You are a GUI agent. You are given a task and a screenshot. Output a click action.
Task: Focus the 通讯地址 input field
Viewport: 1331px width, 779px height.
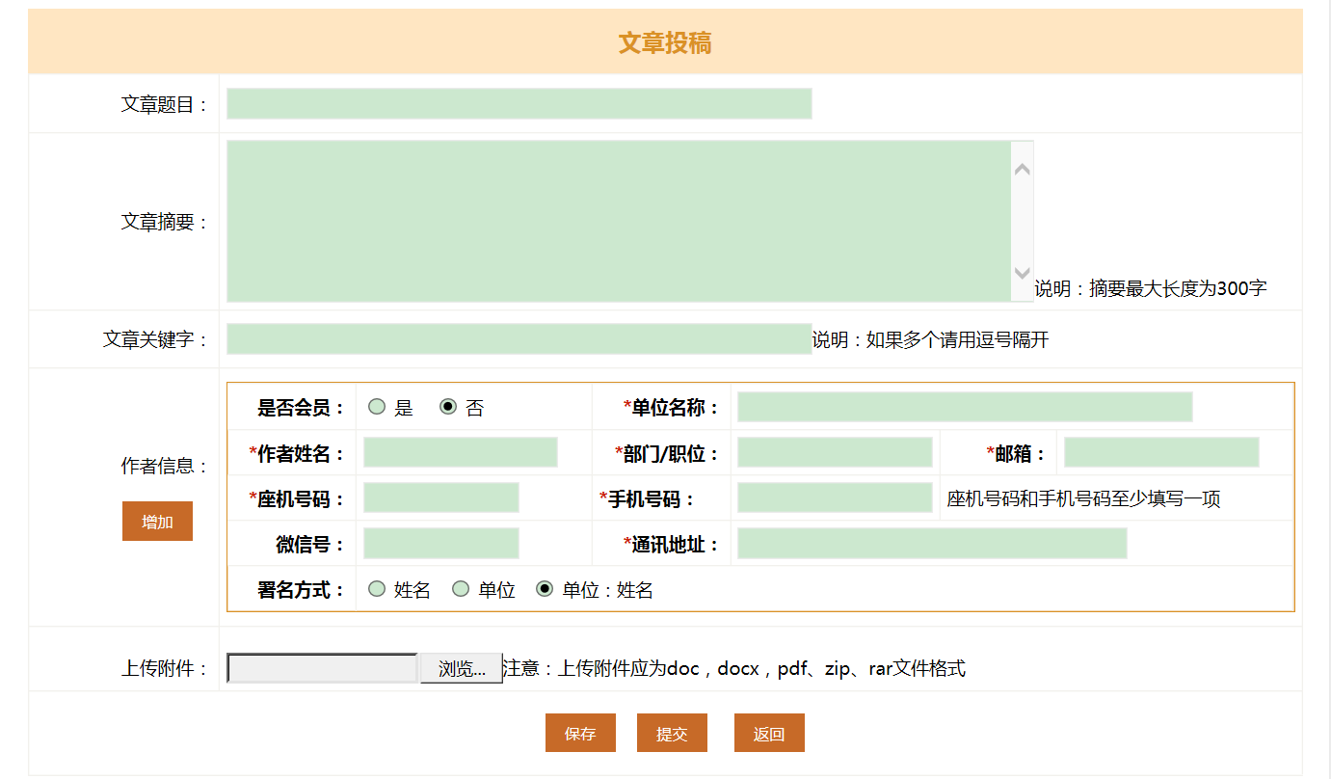point(931,544)
